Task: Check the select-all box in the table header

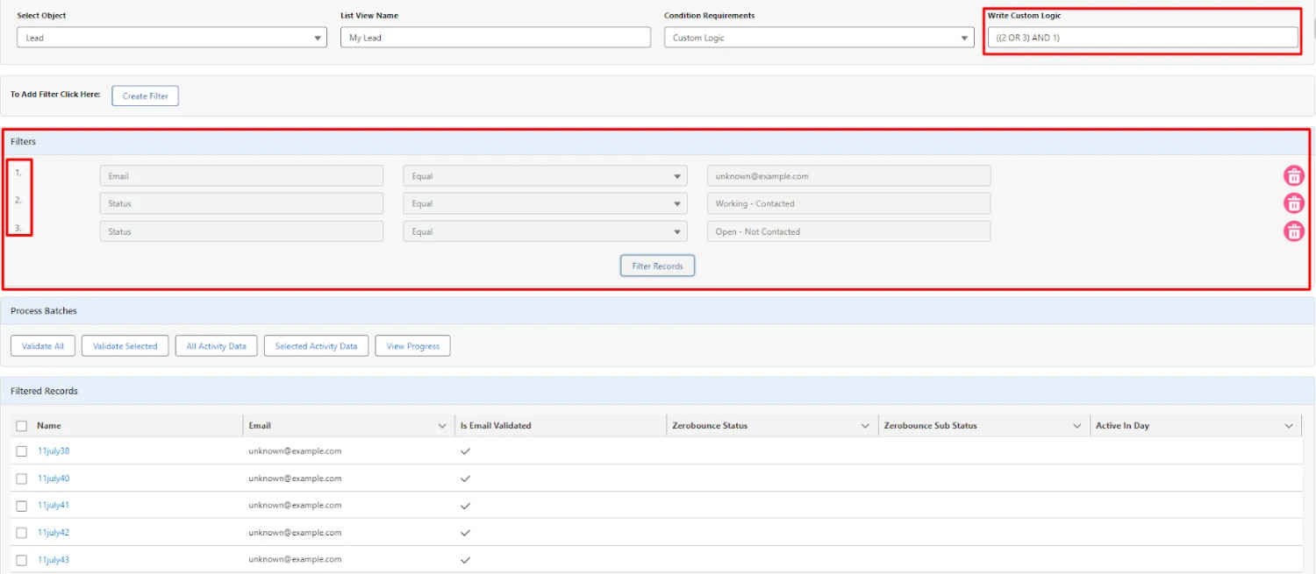Action: (x=22, y=425)
